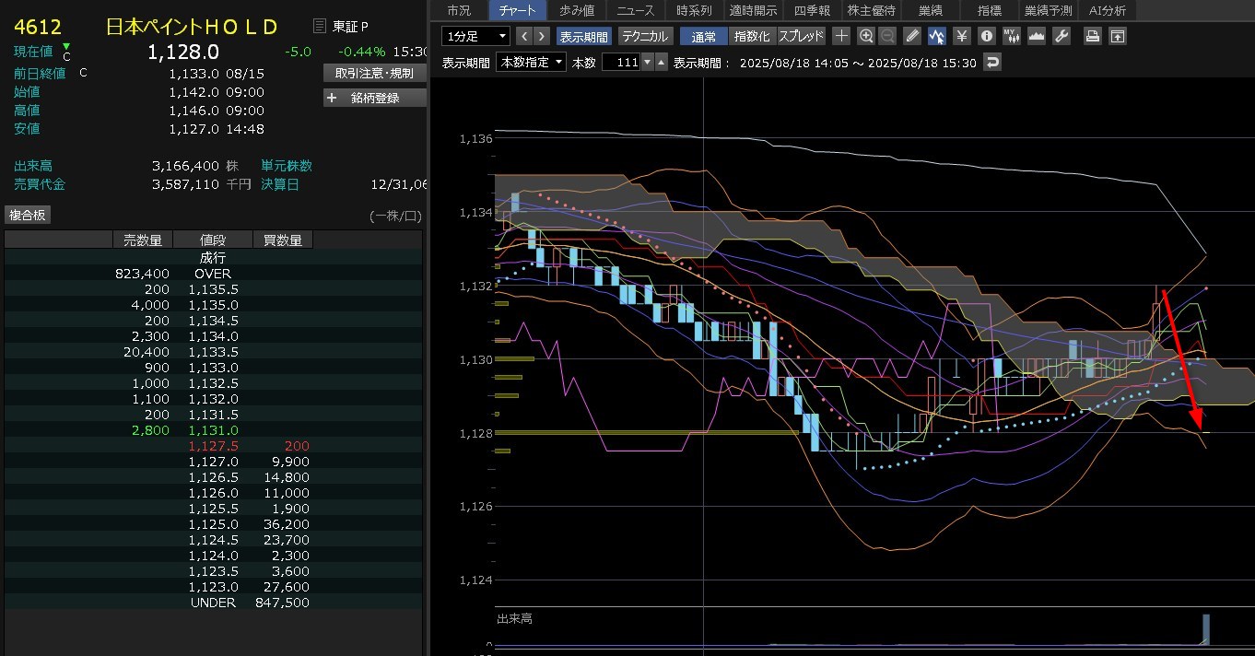Click the 1,125.0 bid price row
This screenshot has height=656, width=1255.
point(213,524)
